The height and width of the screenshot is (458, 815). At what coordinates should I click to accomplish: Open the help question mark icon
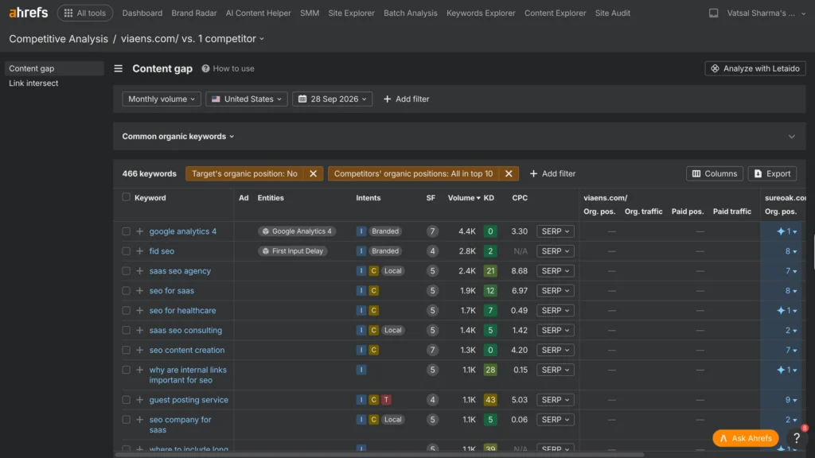click(x=796, y=438)
